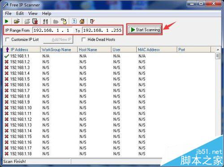224x167 pixels.
Task: Sort by the User column header
Action: pos(124,49)
